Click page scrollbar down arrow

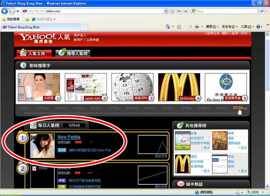[267, 186]
